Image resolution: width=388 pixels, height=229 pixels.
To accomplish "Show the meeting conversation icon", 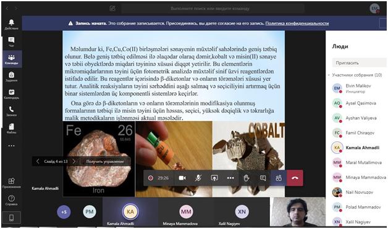I will (x=263, y=178).
